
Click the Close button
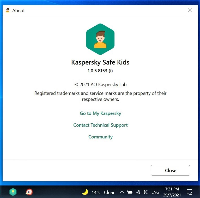click(171, 170)
